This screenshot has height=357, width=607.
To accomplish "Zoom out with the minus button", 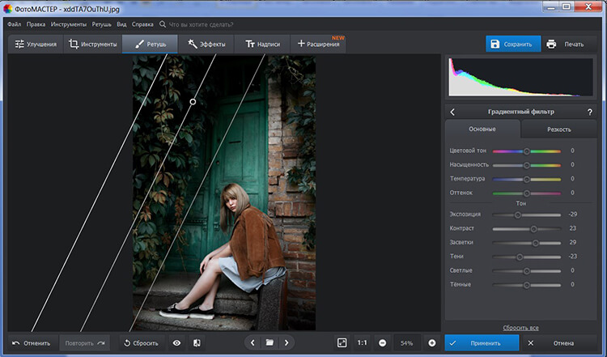I will coord(382,343).
